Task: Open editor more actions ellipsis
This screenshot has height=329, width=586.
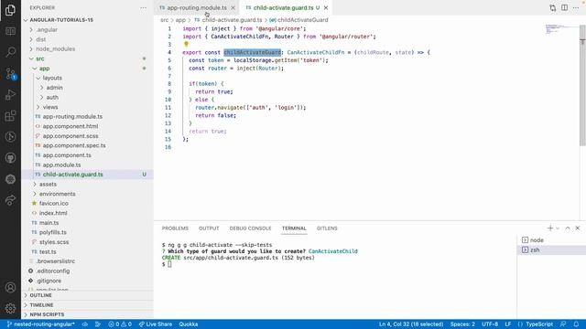Action: tap(576, 8)
